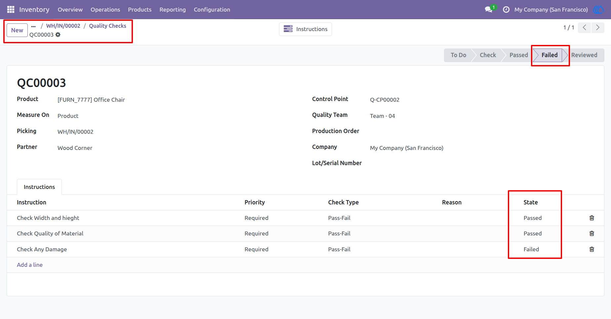Open the messages chat icon
Screen dimensions: 611x319
click(x=489, y=10)
